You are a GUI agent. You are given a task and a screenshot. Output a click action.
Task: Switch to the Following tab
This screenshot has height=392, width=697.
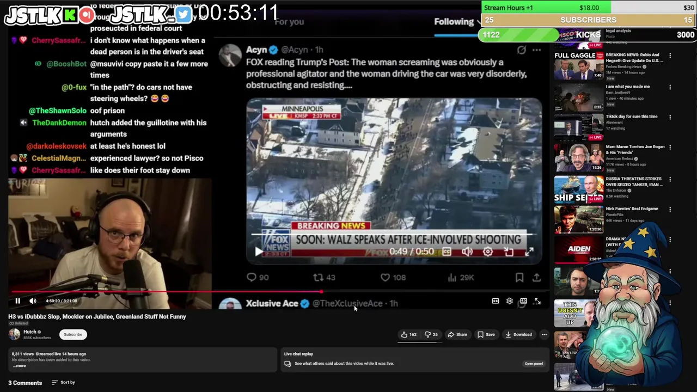454,22
